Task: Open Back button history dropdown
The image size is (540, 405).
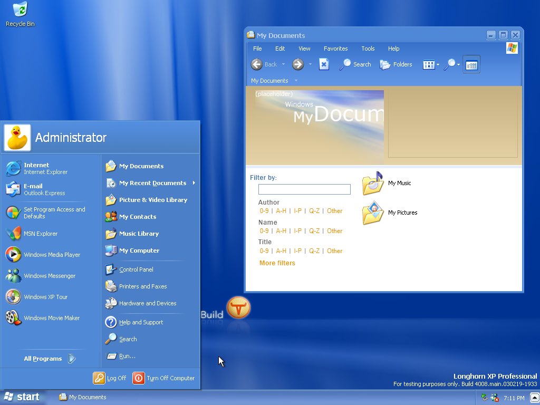Action: 283,64
